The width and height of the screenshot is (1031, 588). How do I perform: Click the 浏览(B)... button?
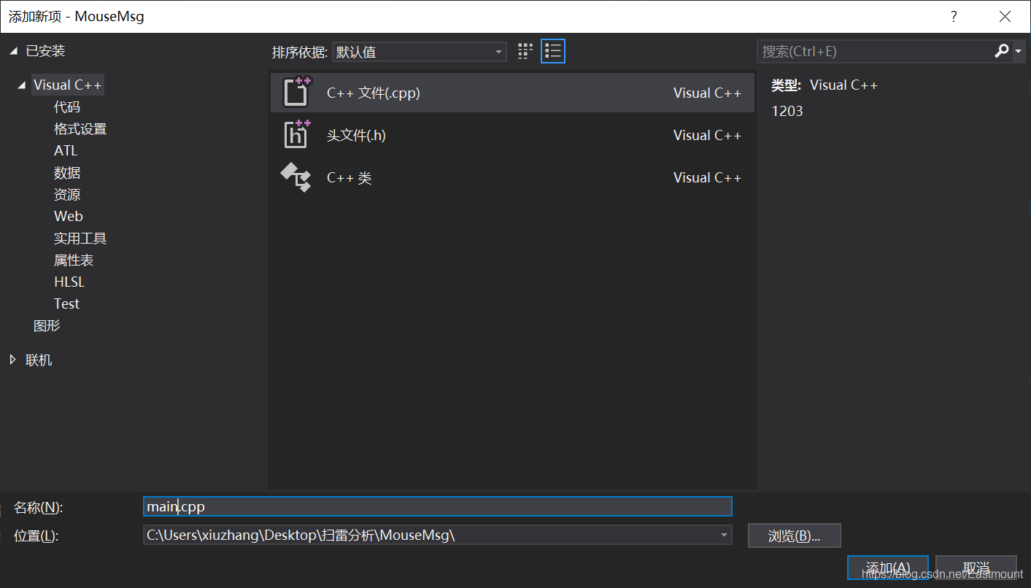(x=794, y=535)
